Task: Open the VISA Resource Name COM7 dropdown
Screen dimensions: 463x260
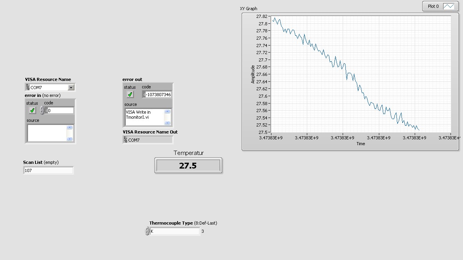Action: 71,88
